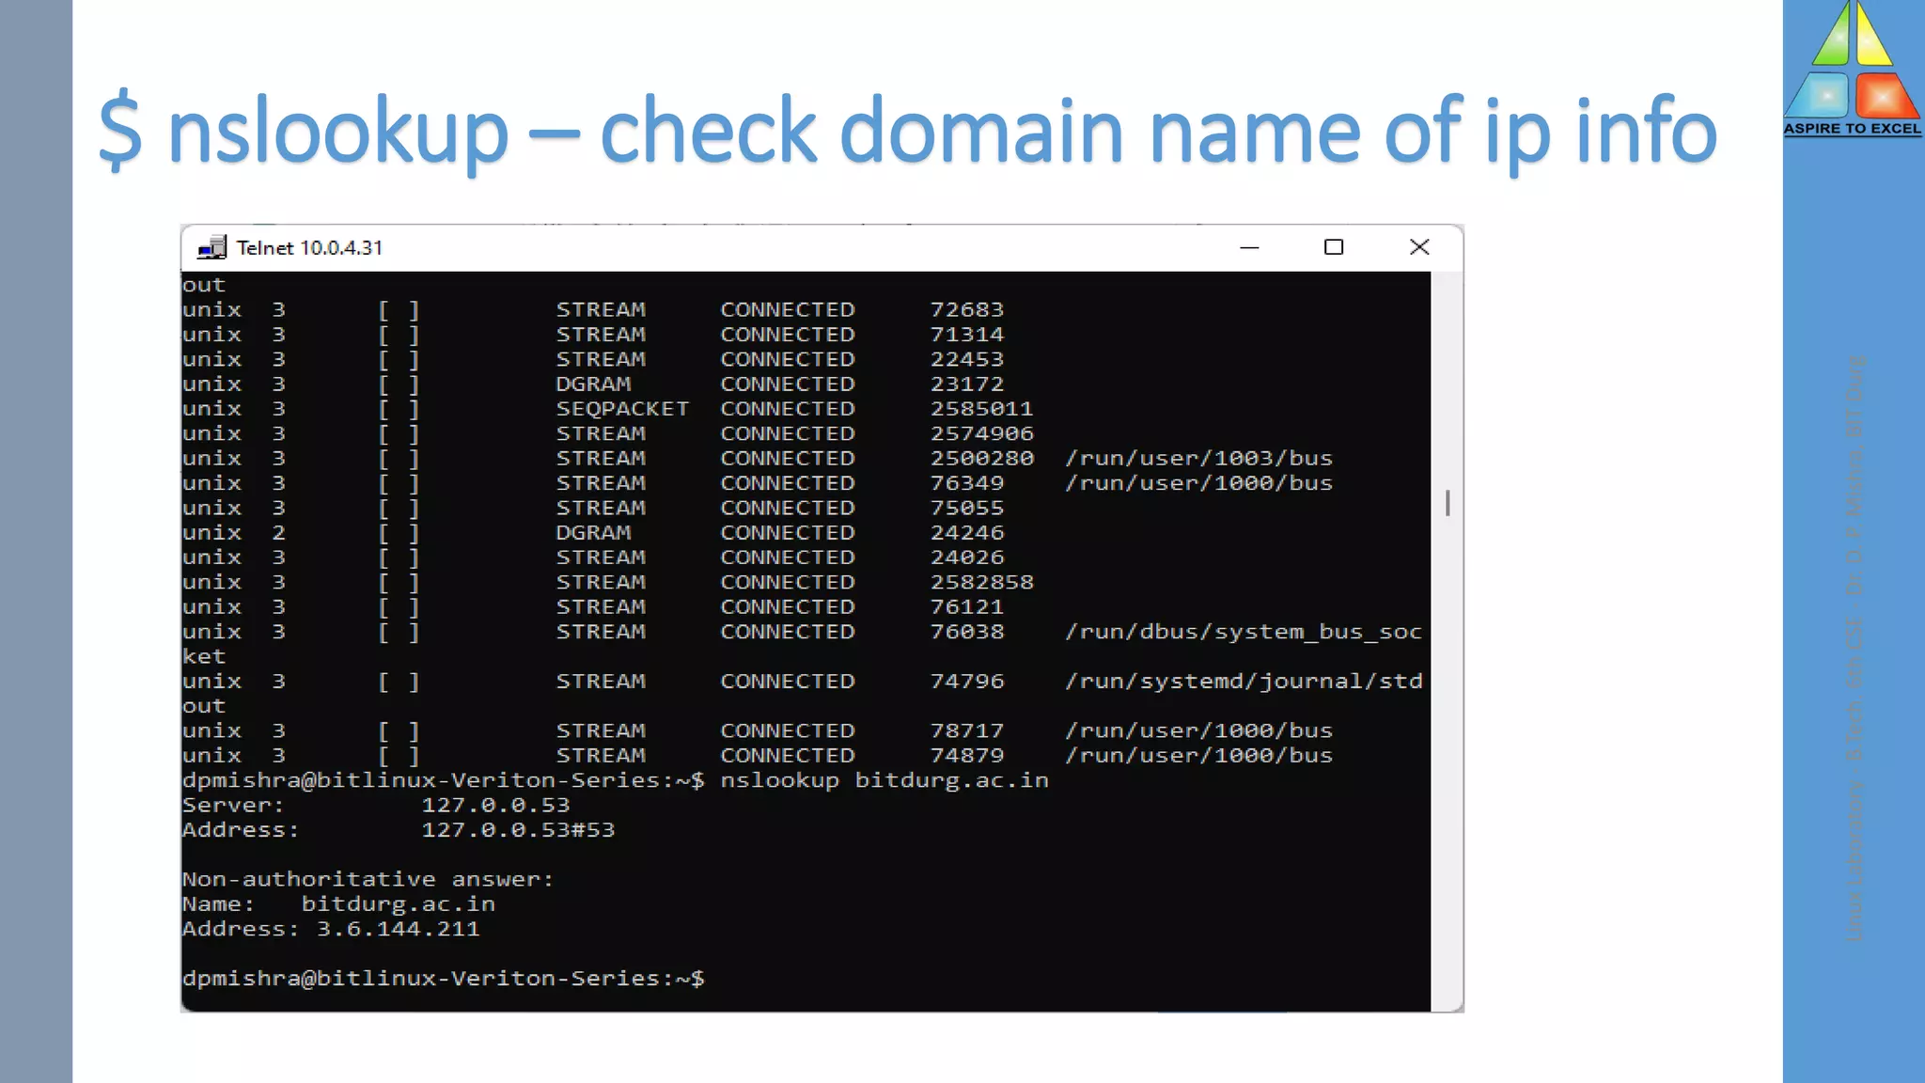Click socket inode number 2585011
This screenshot has height=1083, width=1925.
(982, 409)
